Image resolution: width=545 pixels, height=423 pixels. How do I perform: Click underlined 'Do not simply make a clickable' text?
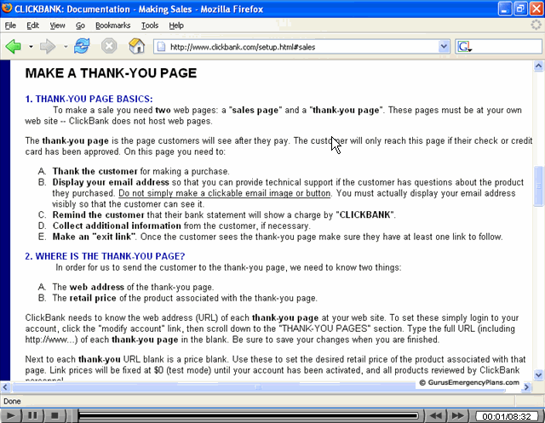225,193
